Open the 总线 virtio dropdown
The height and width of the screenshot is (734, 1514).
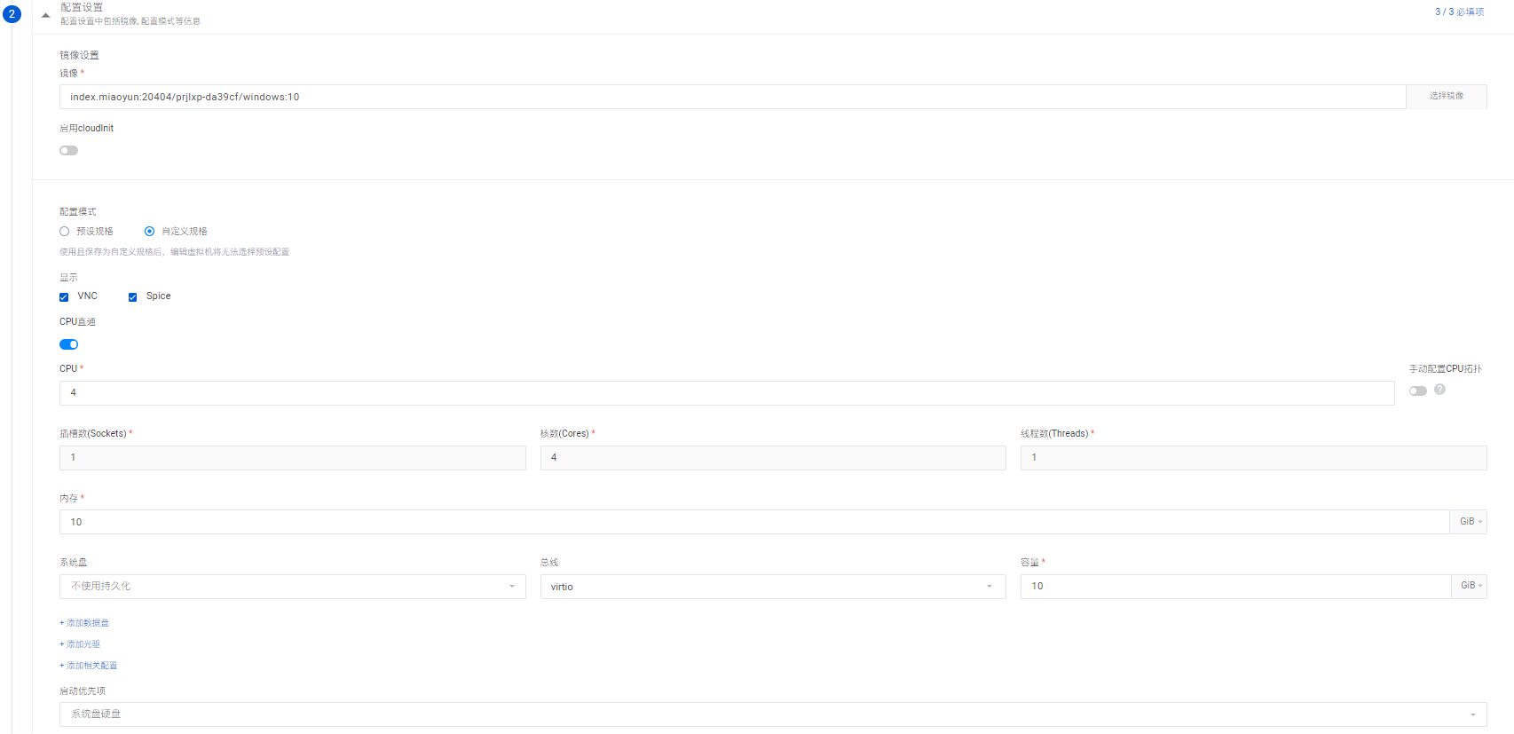click(772, 587)
